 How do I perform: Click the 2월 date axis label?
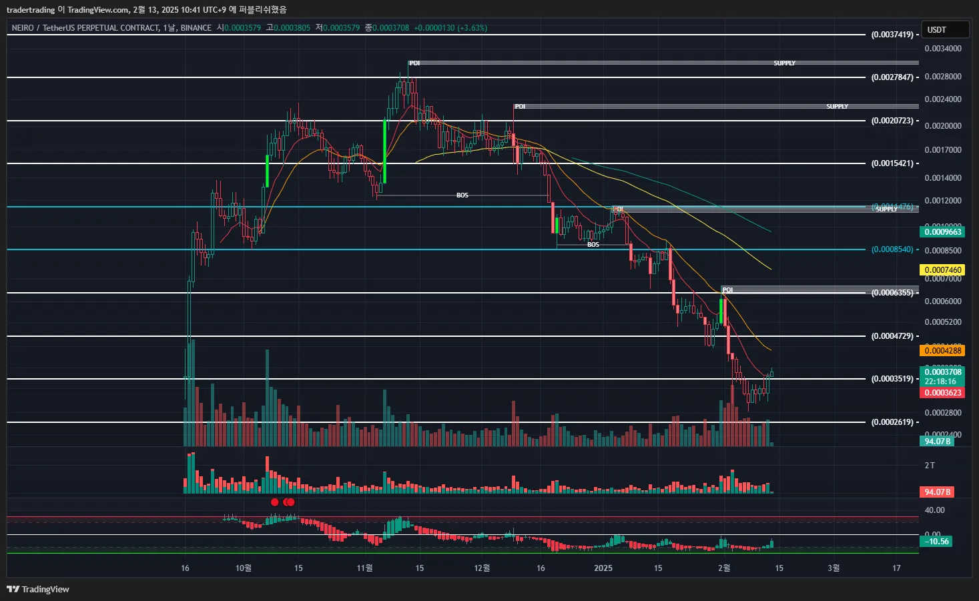[724, 568]
